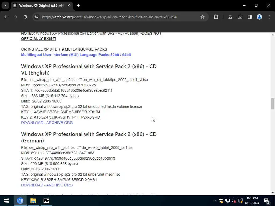Click DOWNLOAD - ARCHIVE ORG under English VL

tap(47, 123)
